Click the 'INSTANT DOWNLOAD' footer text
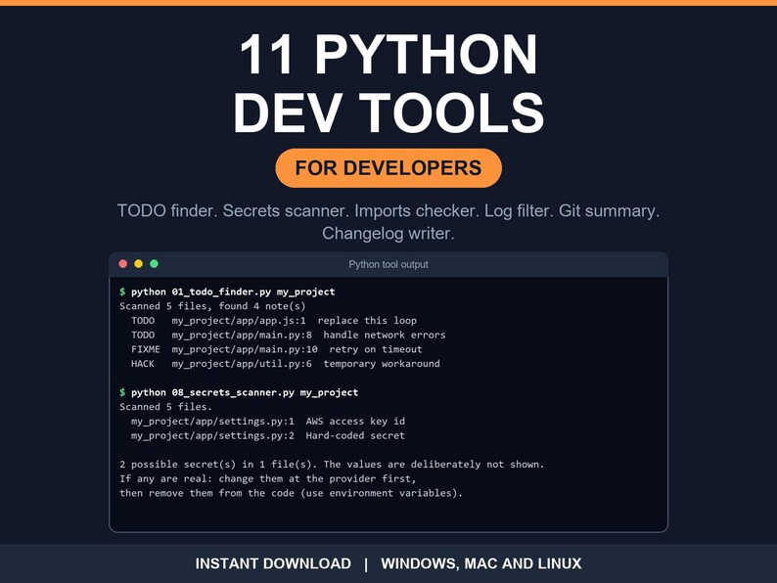Image resolution: width=777 pixels, height=583 pixels. pos(273,563)
